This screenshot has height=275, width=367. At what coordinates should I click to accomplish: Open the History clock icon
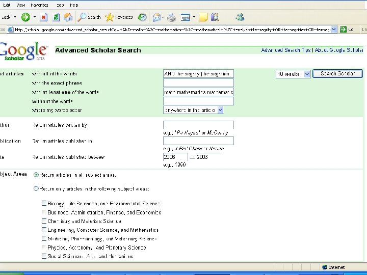142,17
